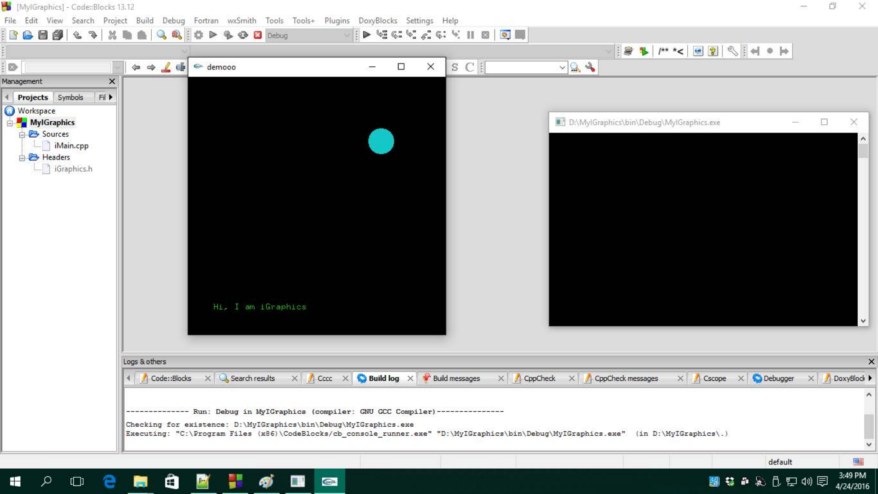The image size is (878, 494).
Task: Close the Management panel
Action: click(x=112, y=81)
